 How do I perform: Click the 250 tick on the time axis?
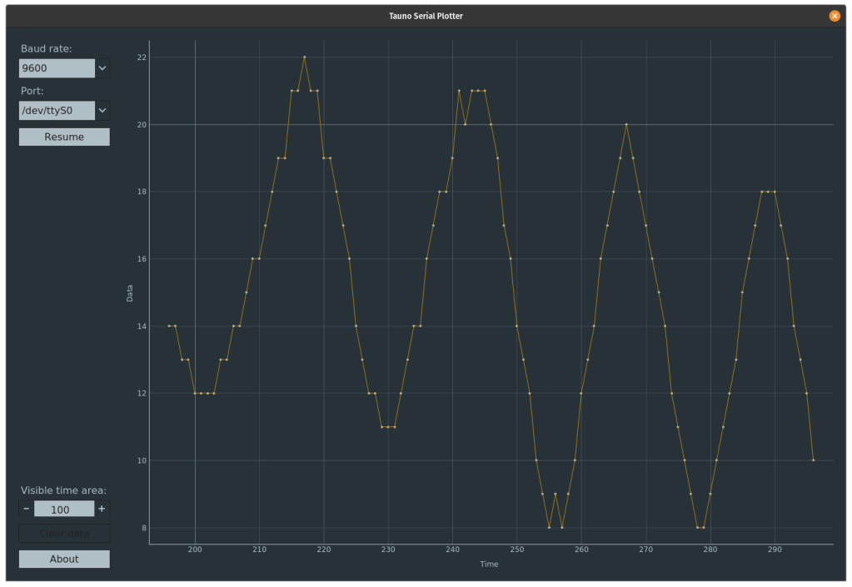517,550
